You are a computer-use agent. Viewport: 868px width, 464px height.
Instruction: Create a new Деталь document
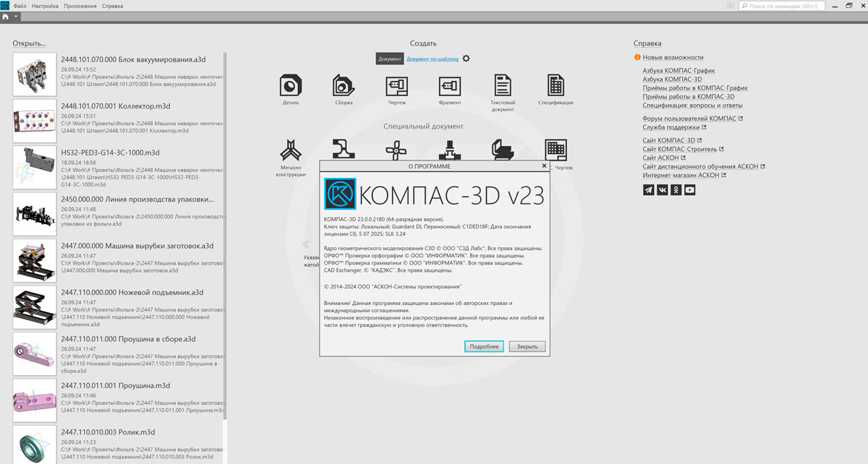pyautogui.click(x=290, y=85)
